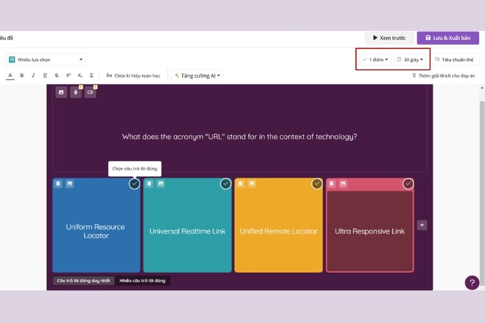Edit the Universal Realtime Link answer text
This screenshot has width=485, height=323.
pos(188,231)
